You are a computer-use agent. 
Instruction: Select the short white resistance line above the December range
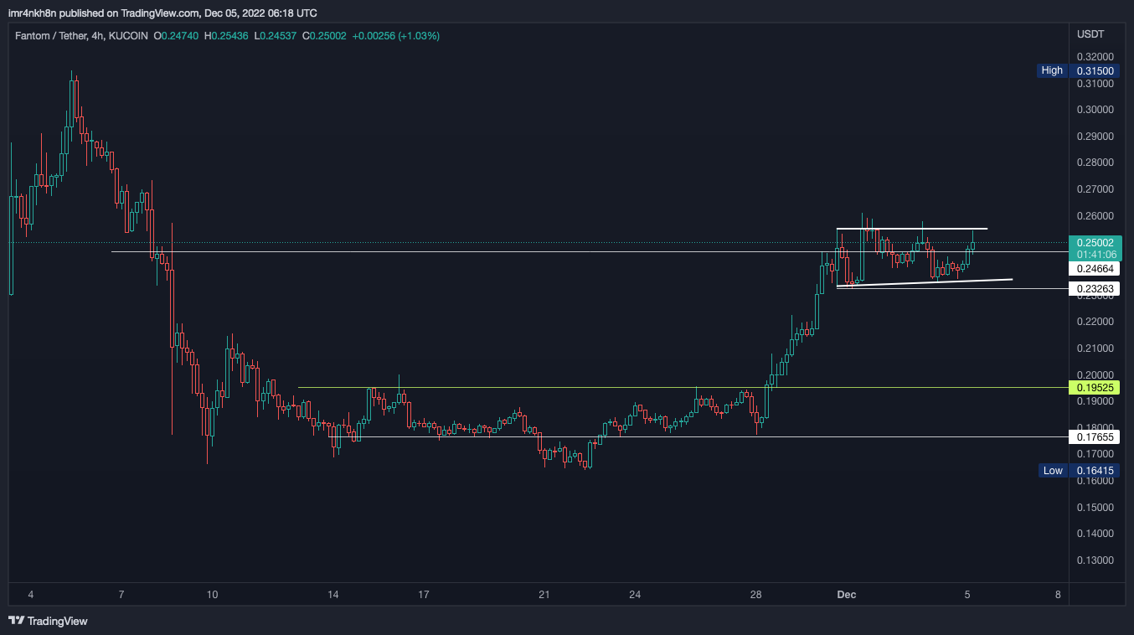(912, 229)
